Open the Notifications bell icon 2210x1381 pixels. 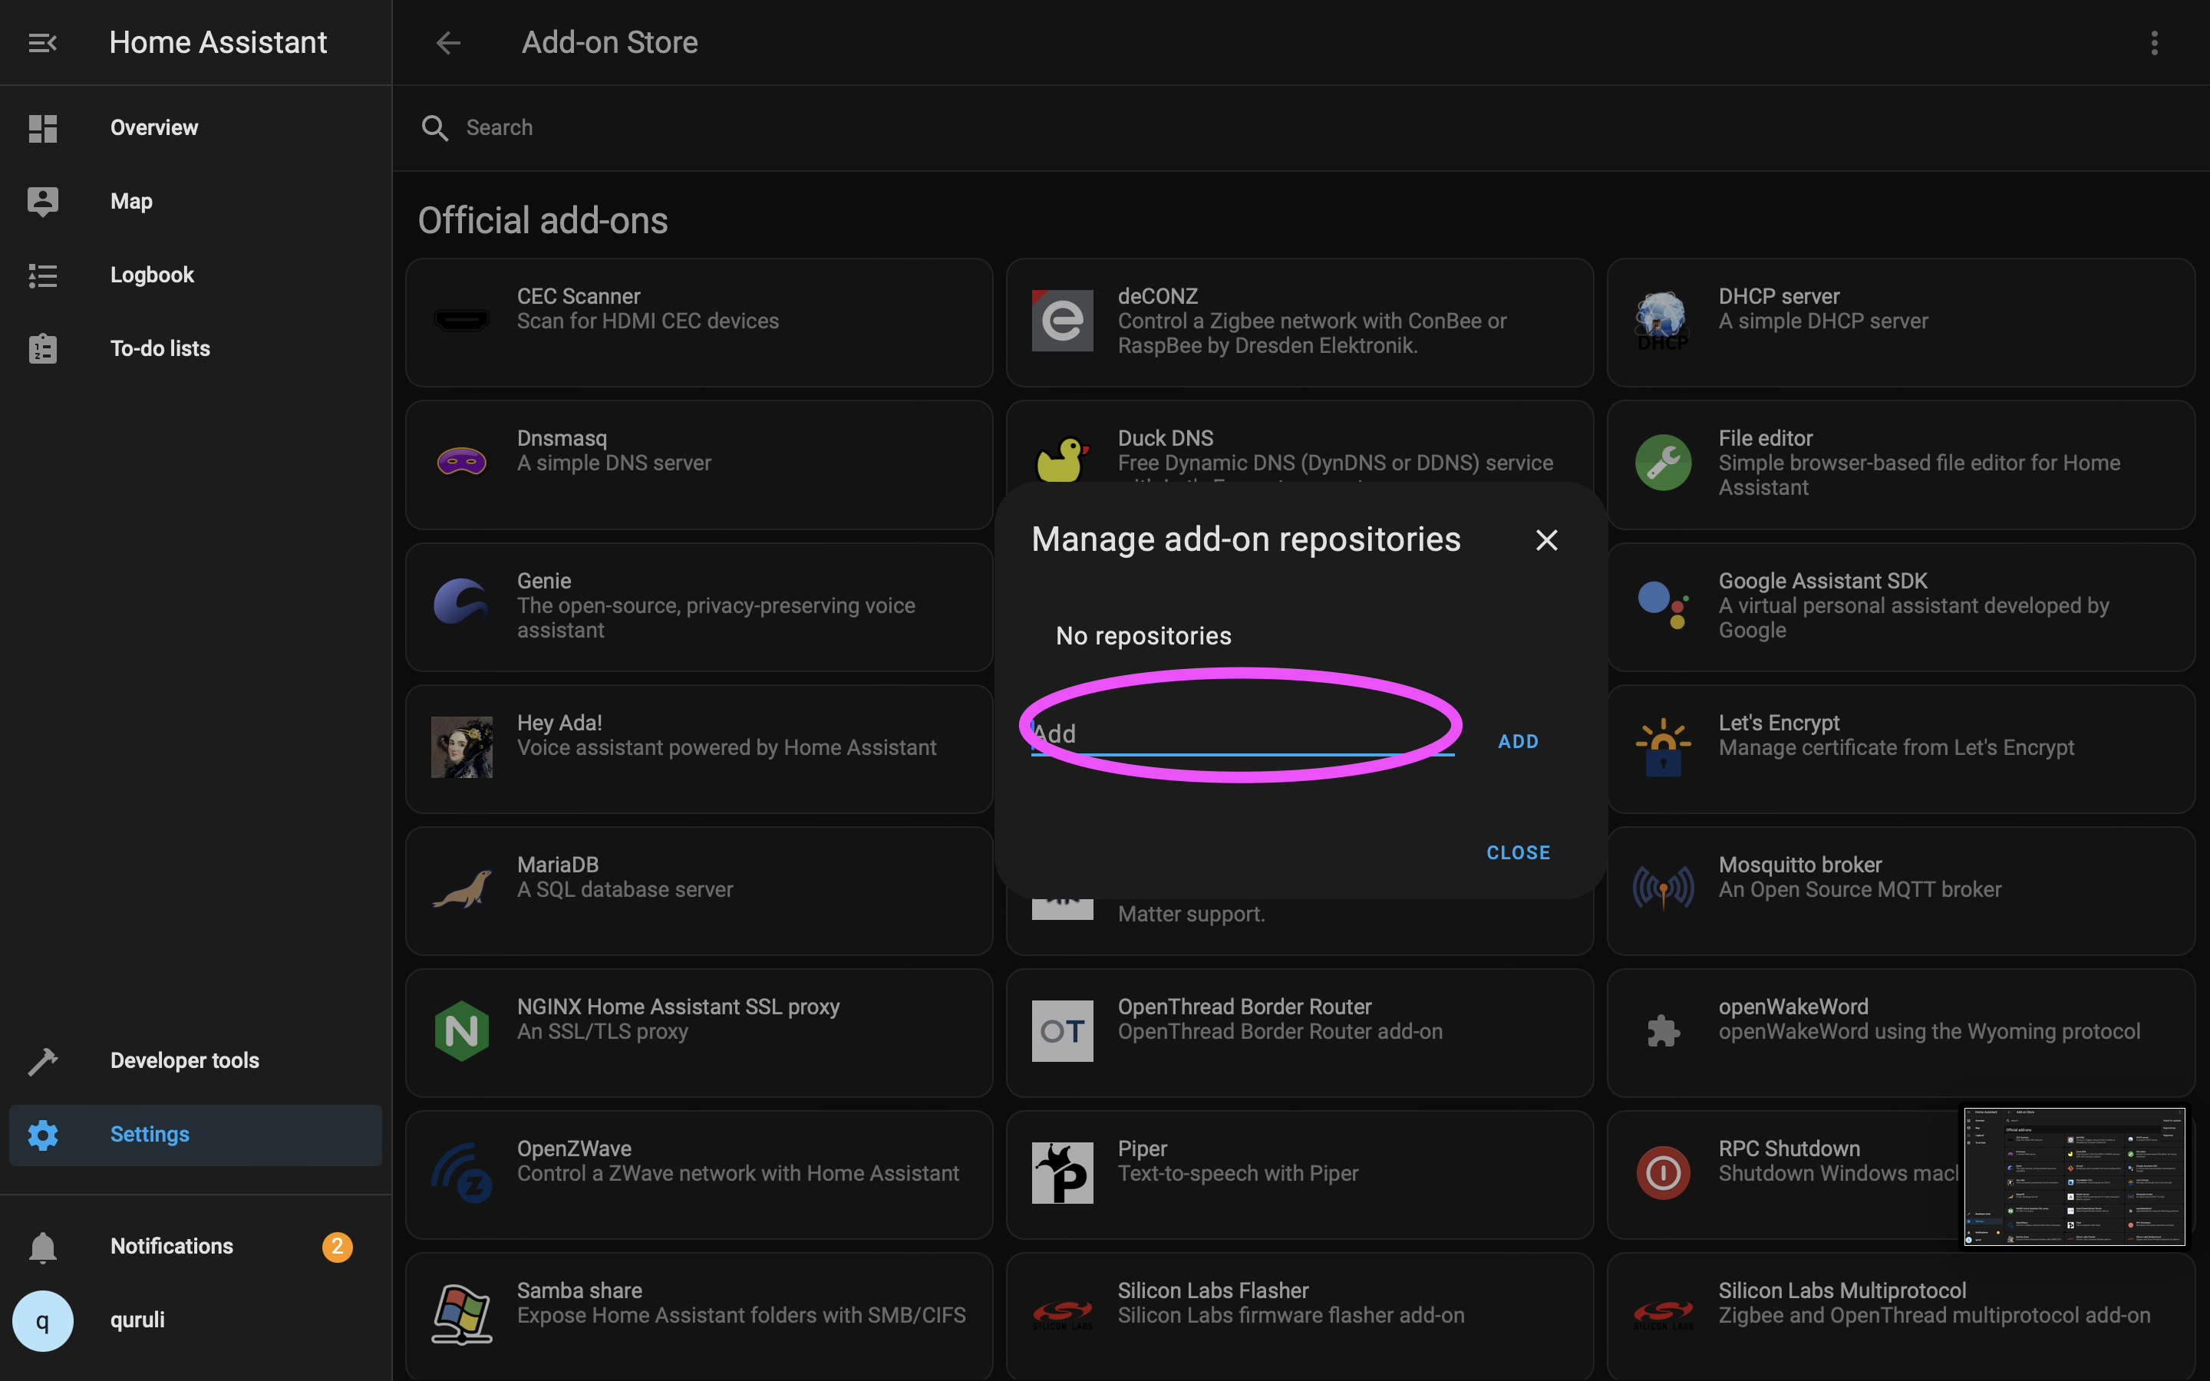(43, 1247)
